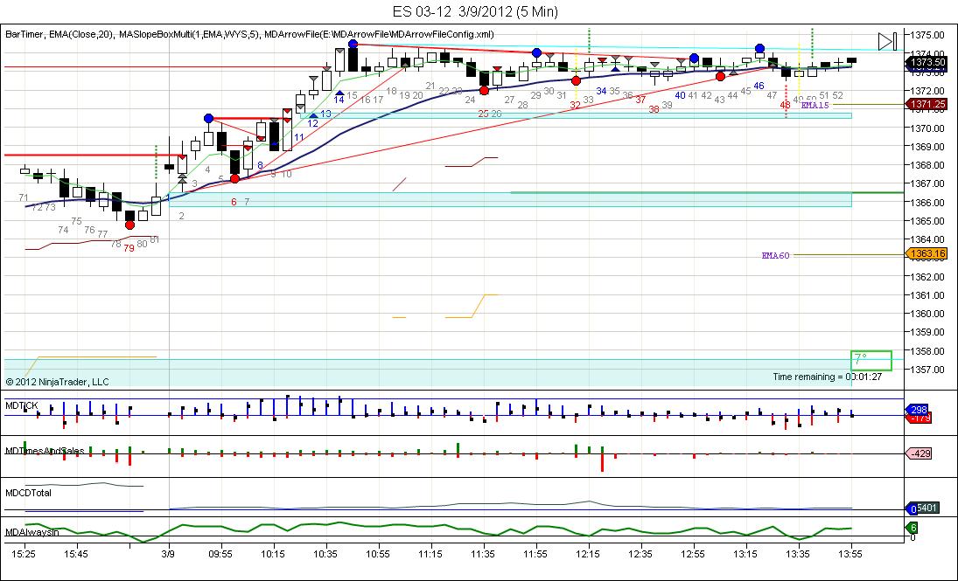Viewport: 958px width, 581px height.
Task: Click the pink -429 MDTimesAndSales value marker
Action: click(919, 453)
